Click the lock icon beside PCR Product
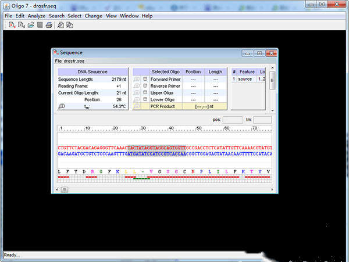This screenshot has height=262, width=349. [137, 106]
